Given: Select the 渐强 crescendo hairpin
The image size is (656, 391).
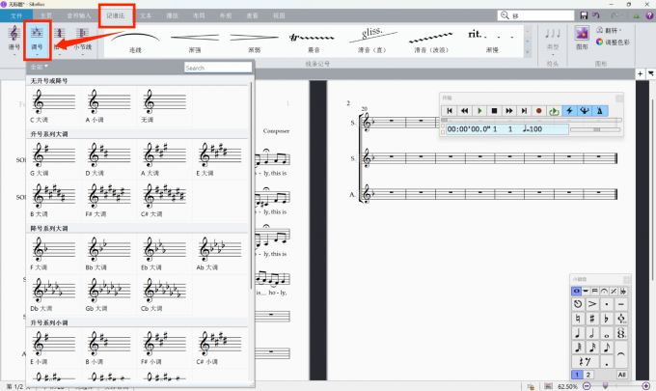Looking at the screenshot, I should point(195,42).
